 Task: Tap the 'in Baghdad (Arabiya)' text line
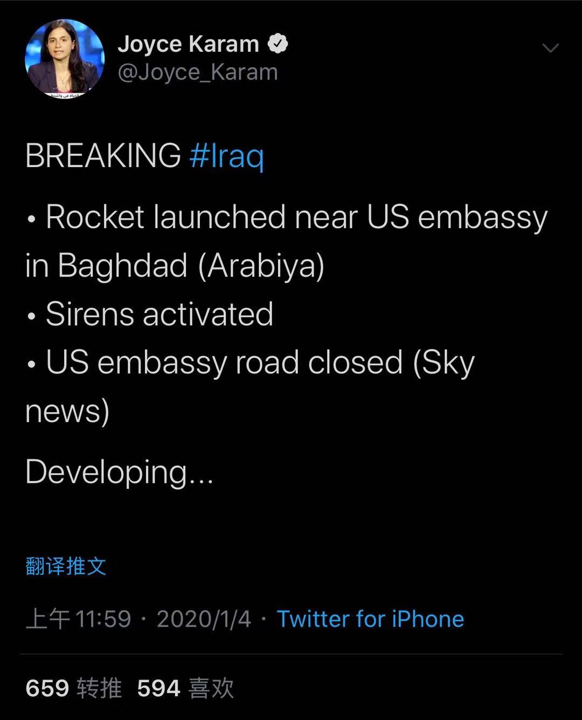(x=175, y=266)
